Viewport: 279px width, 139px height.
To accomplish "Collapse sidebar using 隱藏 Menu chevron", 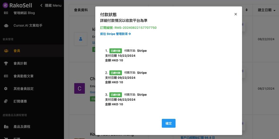I will coord(42,5).
